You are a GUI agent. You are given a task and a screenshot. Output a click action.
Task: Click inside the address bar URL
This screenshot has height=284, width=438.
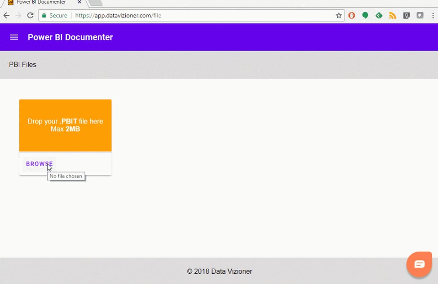135,15
